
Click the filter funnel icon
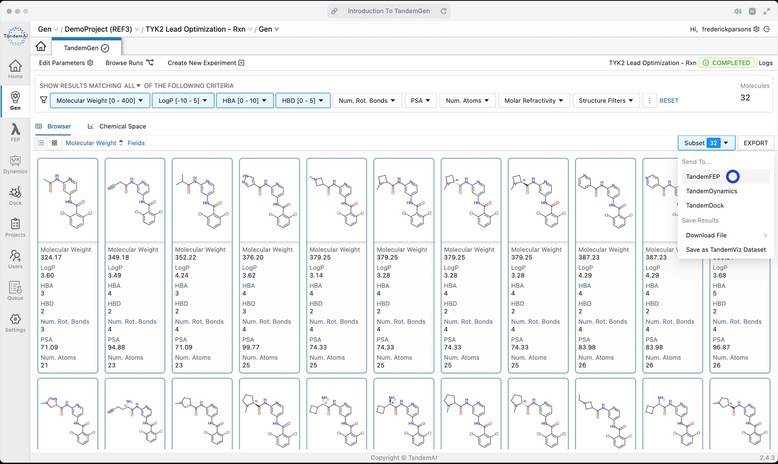[x=44, y=100]
